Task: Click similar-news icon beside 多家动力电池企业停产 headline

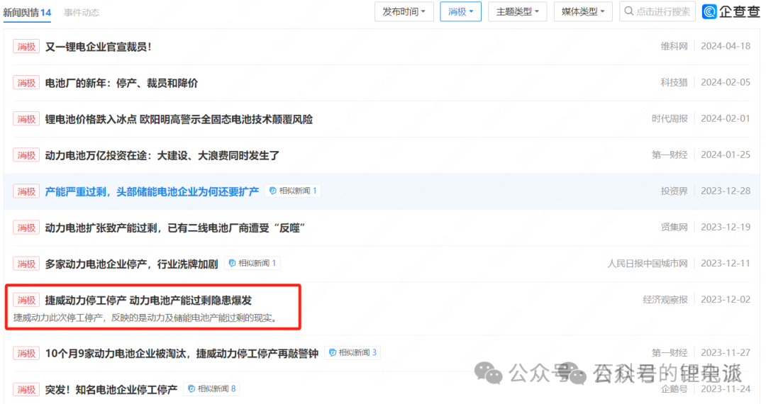Action: pos(232,264)
